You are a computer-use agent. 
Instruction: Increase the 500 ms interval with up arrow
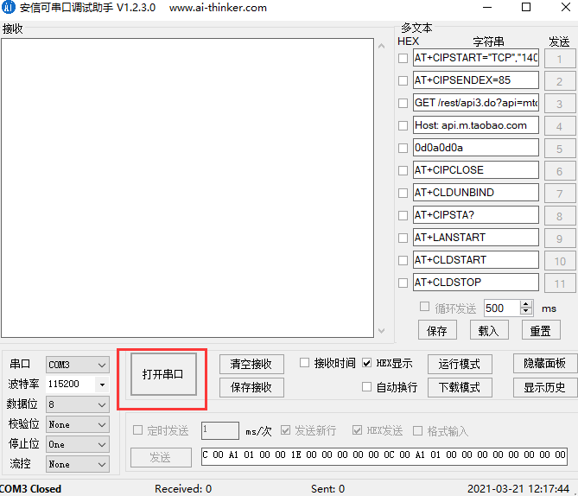[x=526, y=304]
